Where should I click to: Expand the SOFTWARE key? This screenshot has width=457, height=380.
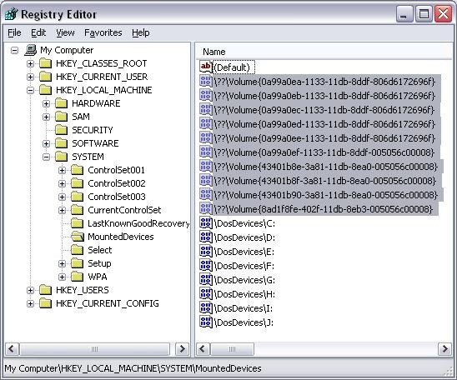(x=46, y=143)
